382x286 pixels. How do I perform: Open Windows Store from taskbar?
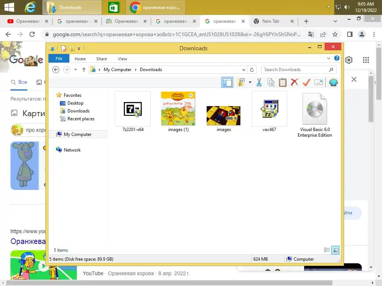114,7
